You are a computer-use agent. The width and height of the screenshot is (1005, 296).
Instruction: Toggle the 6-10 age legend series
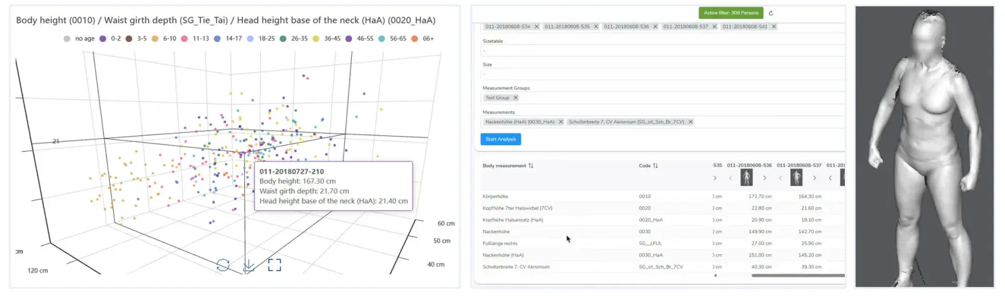click(164, 39)
